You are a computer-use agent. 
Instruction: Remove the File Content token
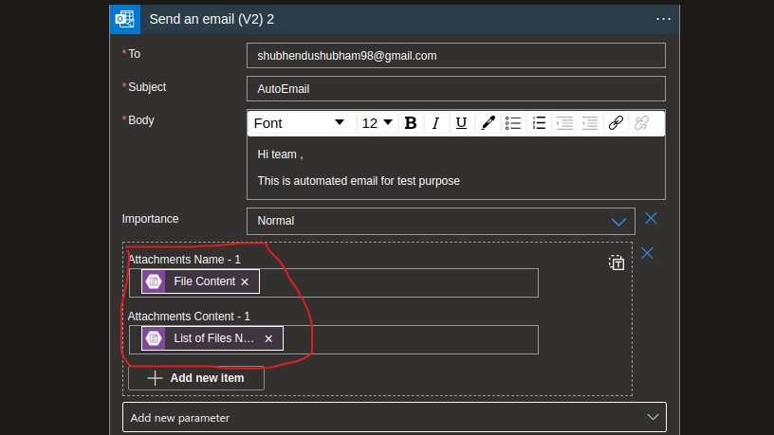pyautogui.click(x=245, y=281)
